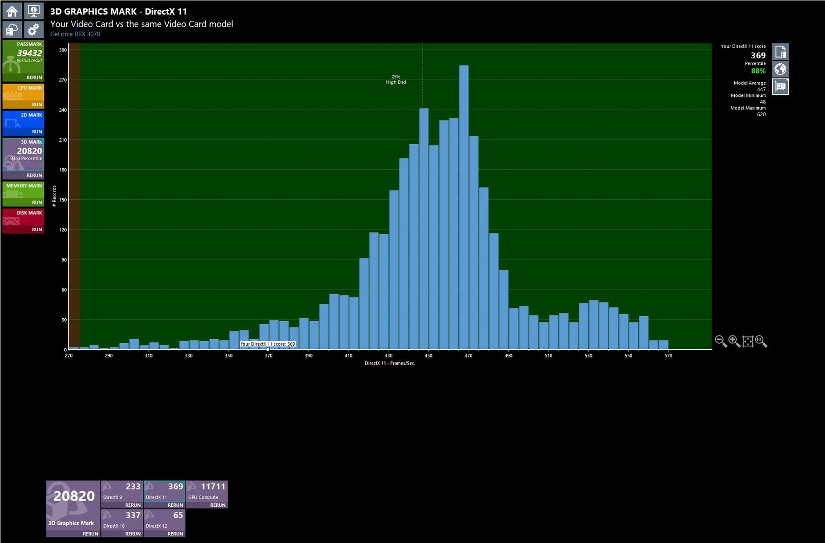The height and width of the screenshot is (543, 825).
Task: Open the settings gears icon
Action: pos(34,30)
